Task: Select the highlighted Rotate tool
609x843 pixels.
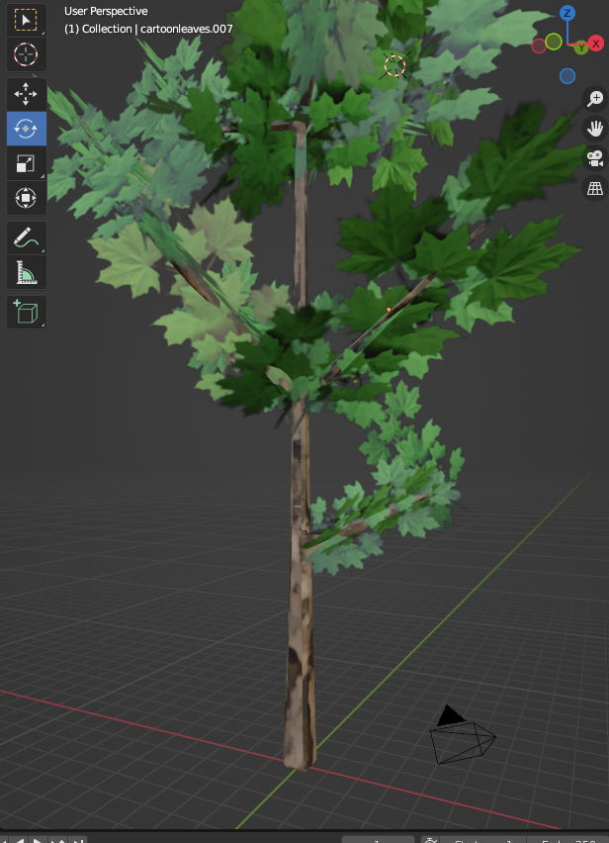Action: 26,129
